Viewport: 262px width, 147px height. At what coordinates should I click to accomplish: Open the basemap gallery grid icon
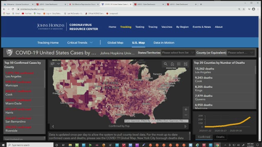[x=185, y=64]
